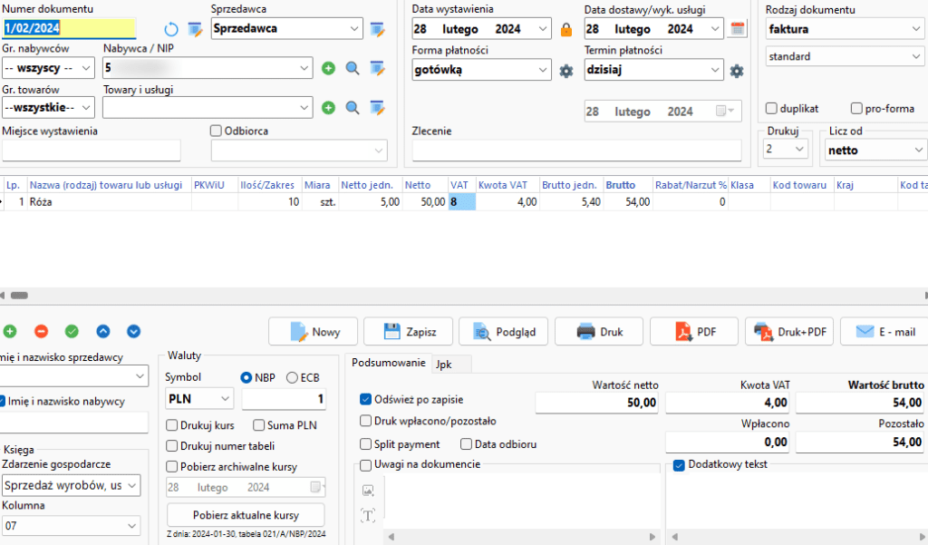
Task: Tick the Split payment checkbox
Action: [366, 444]
